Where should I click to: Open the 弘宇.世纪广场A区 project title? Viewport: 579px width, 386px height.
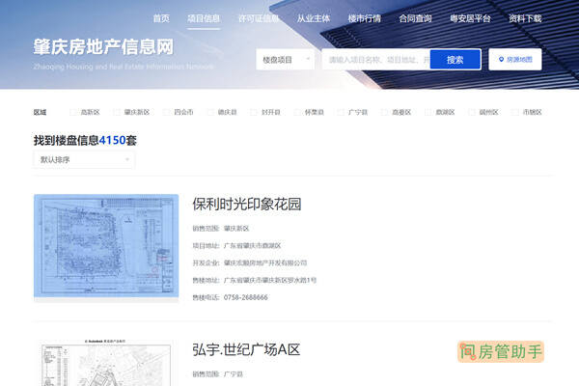point(246,349)
